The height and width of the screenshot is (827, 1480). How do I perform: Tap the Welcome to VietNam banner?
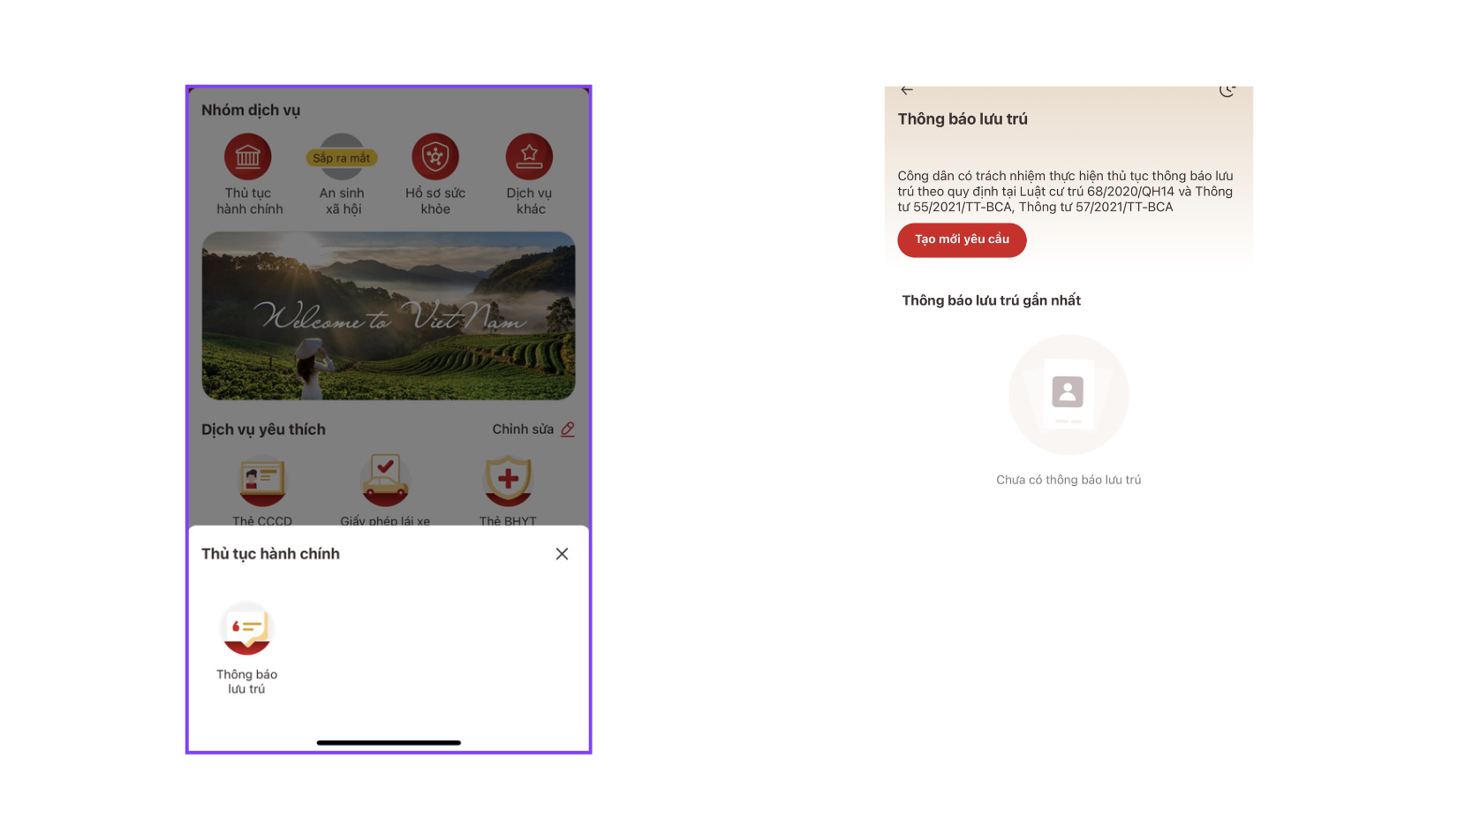tap(389, 315)
